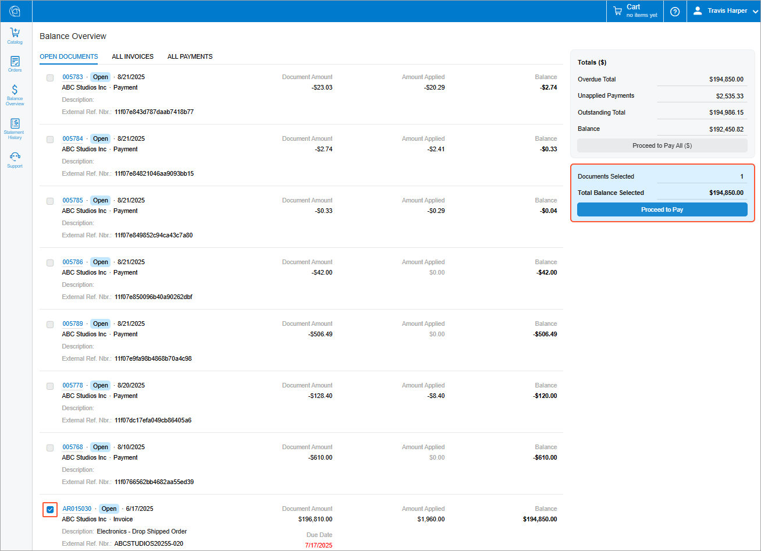Click the amount applied $1,960.00

point(431,519)
